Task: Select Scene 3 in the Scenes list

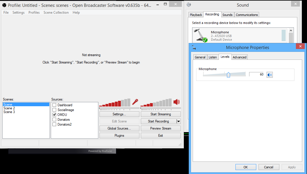Action: pos(26,112)
